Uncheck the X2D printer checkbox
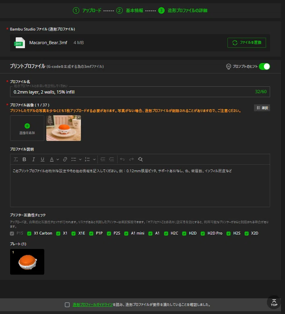Screen dimensions: 285x314 coord(246,234)
